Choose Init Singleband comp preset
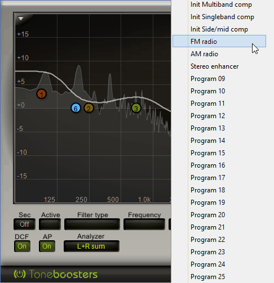Screen dimensions: 274x283 pyautogui.click(x=219, y=17)
